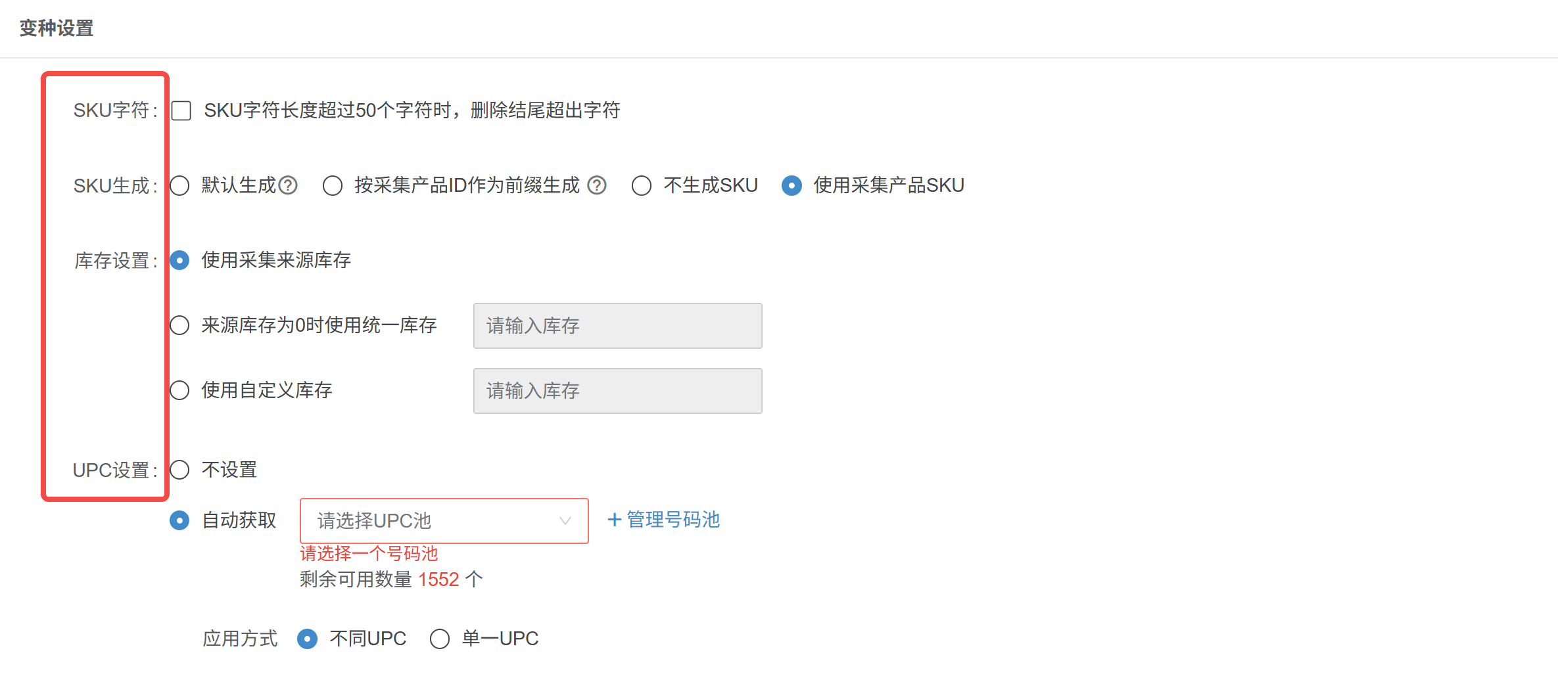Select 来源库存为0时使用统一库存 option
Screen dimensions: 1558x678
pos(180,325)
